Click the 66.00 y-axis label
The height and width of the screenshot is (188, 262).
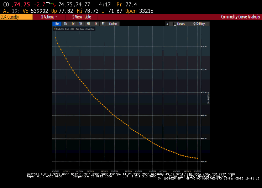click(x=204, y=138)
